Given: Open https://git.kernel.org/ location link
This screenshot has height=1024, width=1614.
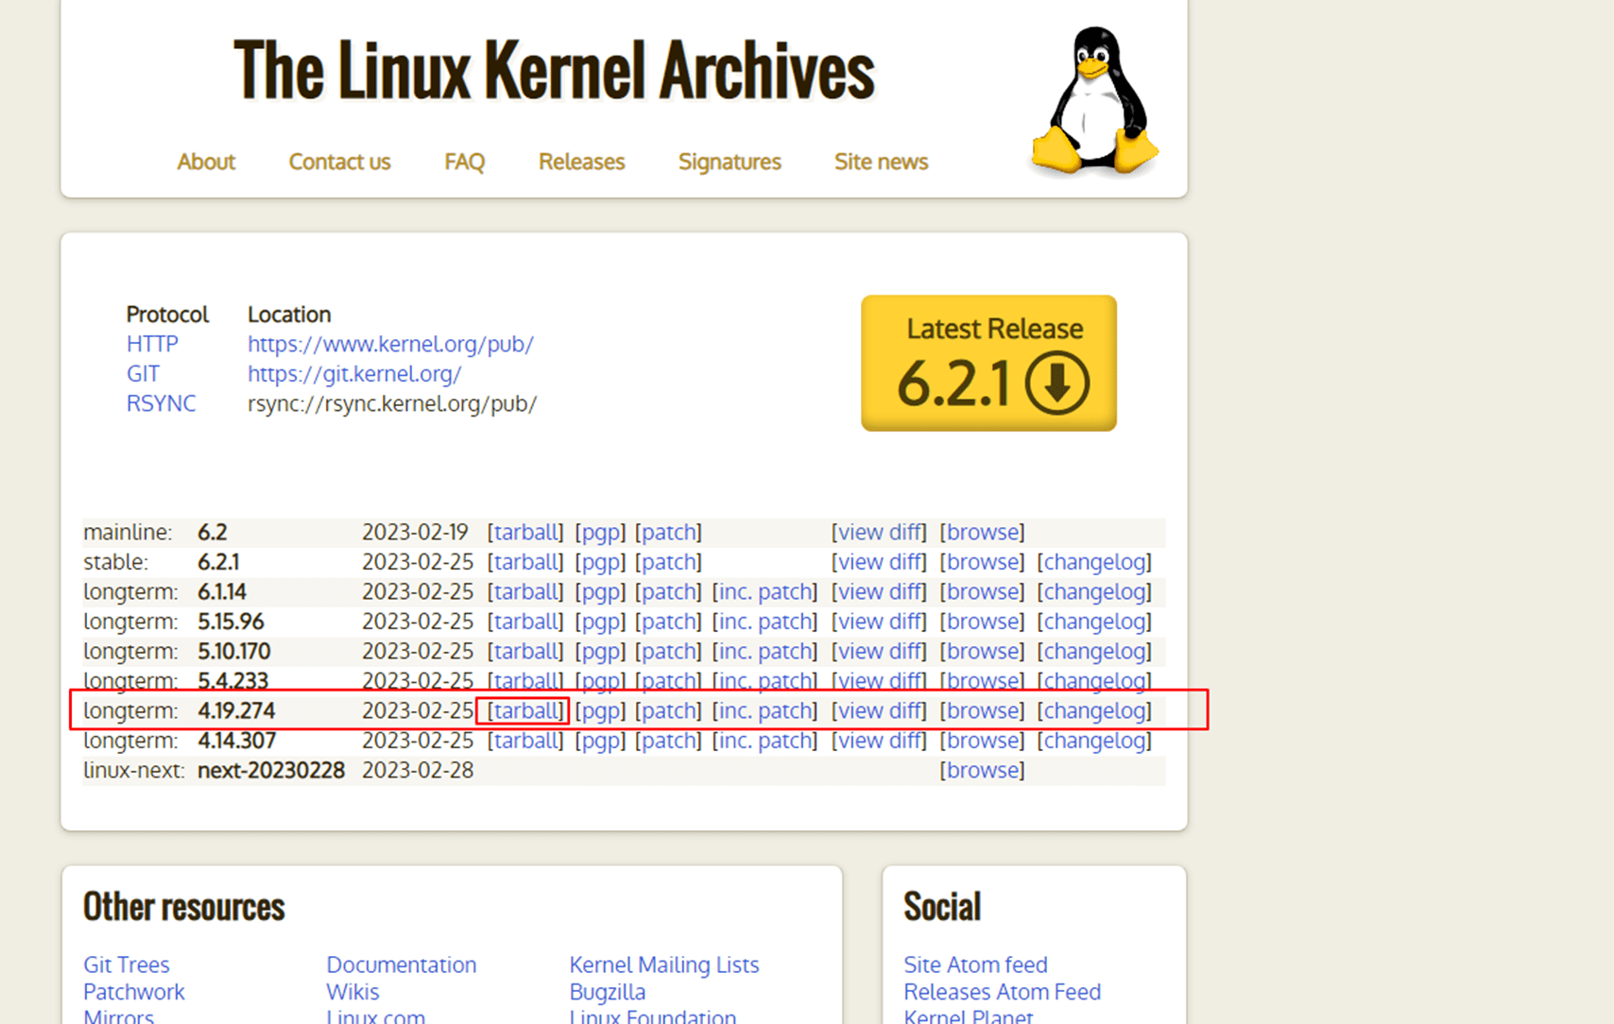Looking at the screenshot, I should [x=354, y=373].
